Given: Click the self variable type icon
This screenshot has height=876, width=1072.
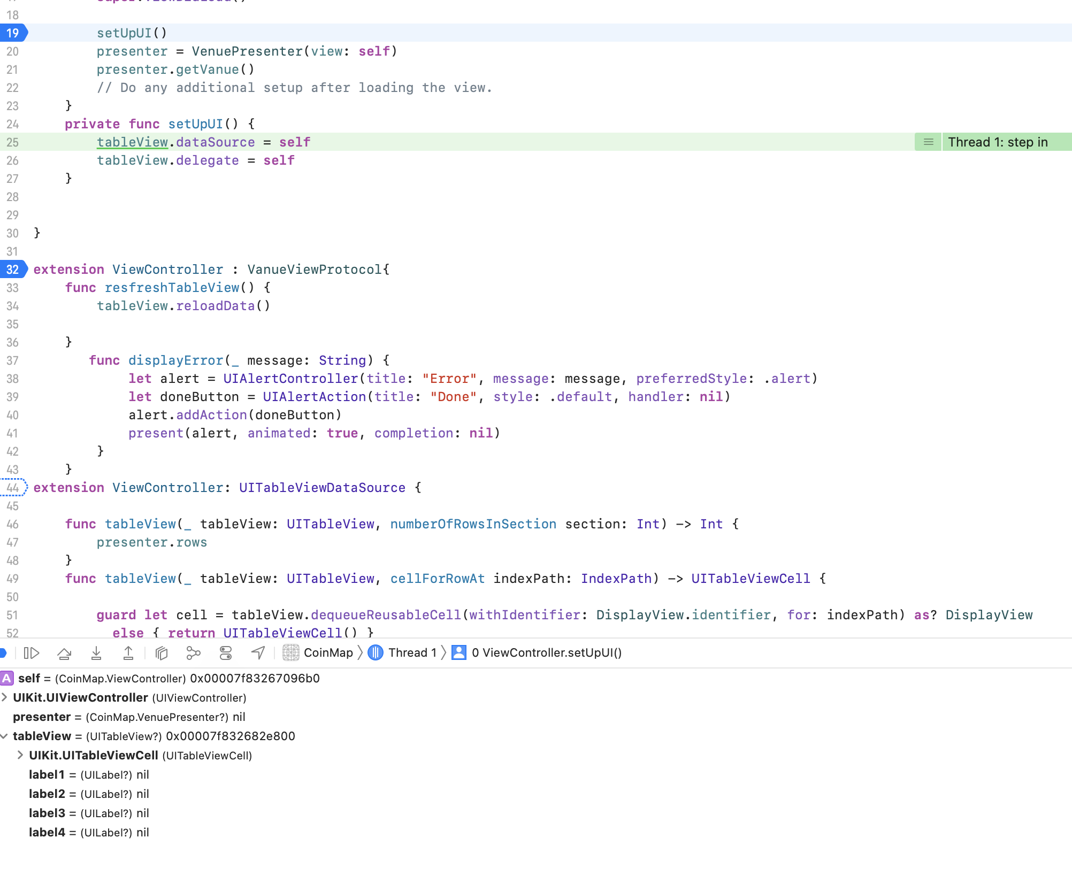Looking at the screenshot, I should [x=7, y=678].
